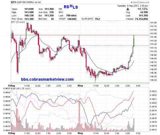The width and height of the screenshot is (160, 135).
Task: Click the Volume value 74,154,856
Action: (x=141, y=19)
